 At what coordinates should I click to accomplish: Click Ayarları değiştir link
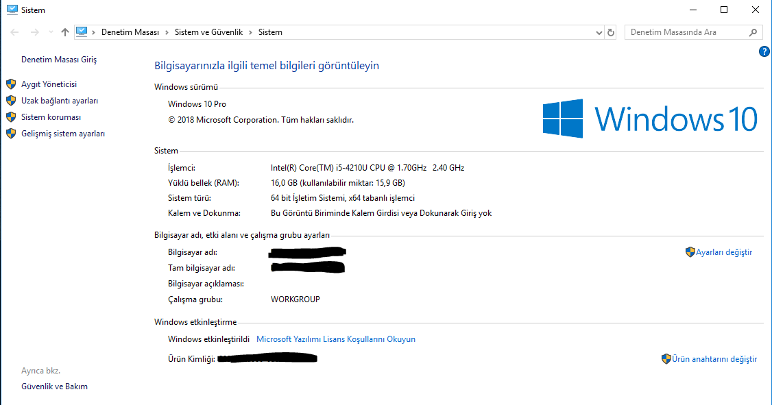(724, 252)
